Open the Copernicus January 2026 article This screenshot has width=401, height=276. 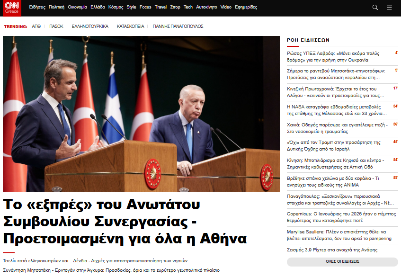(338, 217)
